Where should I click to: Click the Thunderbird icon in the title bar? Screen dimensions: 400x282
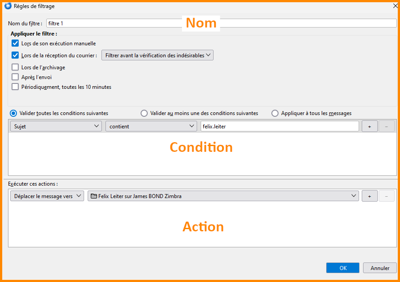(x=7, y=6)
